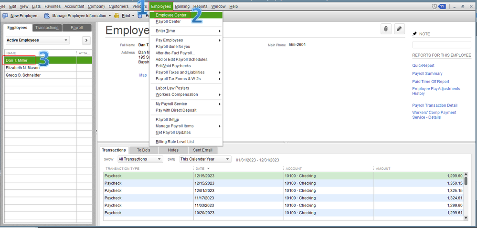Open the Accountant menu
The width and height of the screenshot is (477, 228).
pyautogui.click(x=74, y=6)
